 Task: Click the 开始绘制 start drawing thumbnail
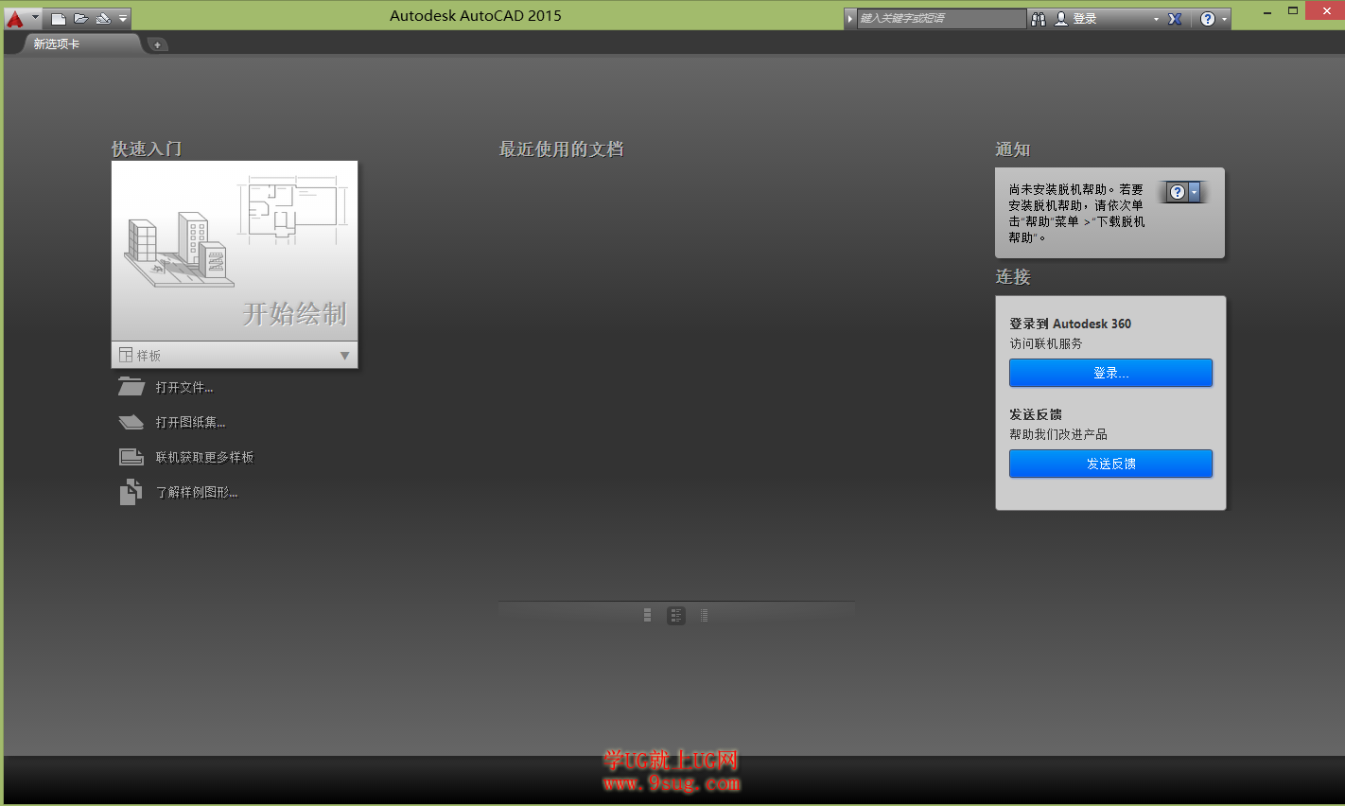point(235,251)
